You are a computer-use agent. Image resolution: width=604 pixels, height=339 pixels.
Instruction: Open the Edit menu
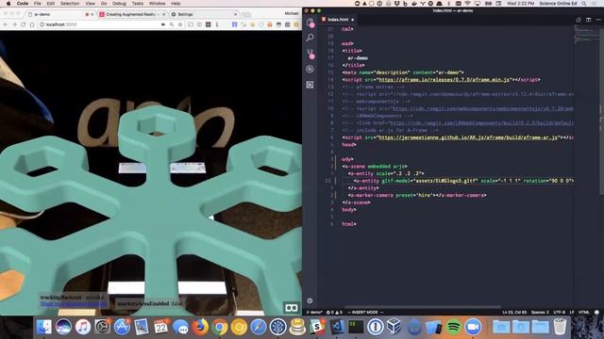point(51,4)
